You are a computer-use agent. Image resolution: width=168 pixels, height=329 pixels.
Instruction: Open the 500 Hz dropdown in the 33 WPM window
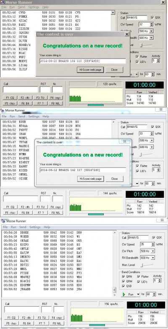(152, 140)
